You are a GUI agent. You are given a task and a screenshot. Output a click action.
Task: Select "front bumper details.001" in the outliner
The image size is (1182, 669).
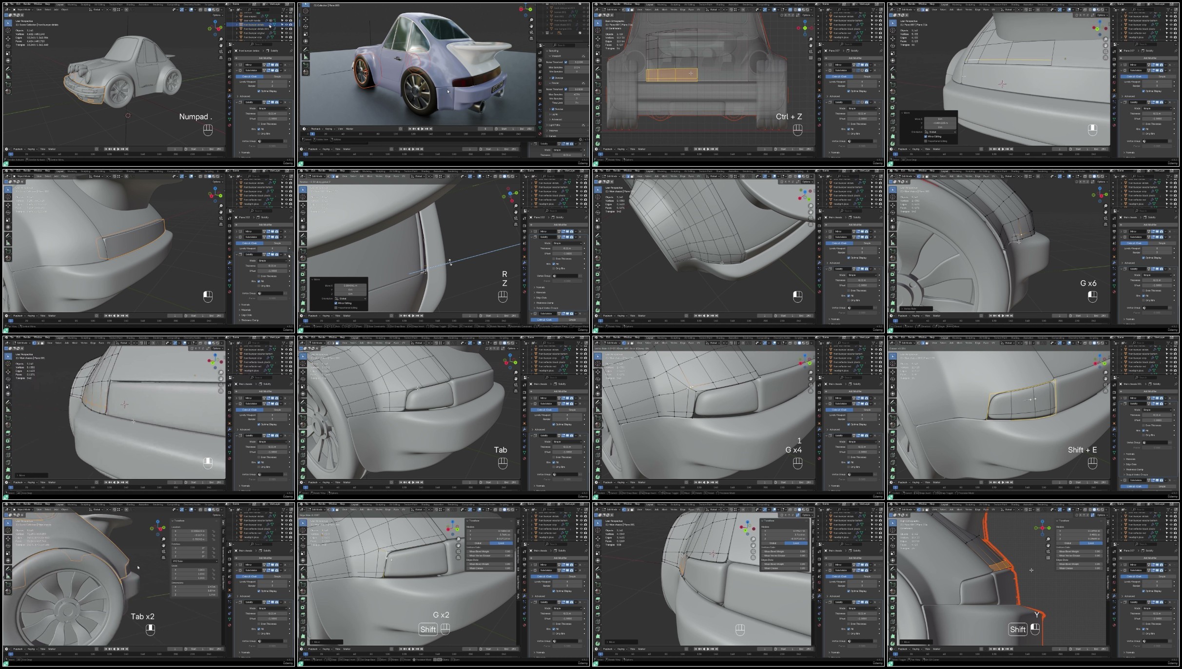click(256, 29)
